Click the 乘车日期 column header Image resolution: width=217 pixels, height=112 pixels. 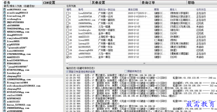point(133,9)
